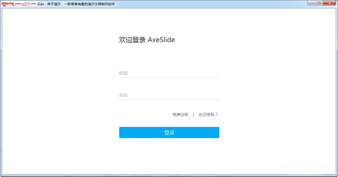Follow the 忘记密码？ forgot password link
The height and width of the screenshot is (177, 338).
pos(208,115)
